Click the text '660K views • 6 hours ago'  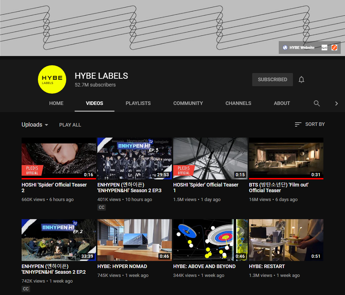[48, 200]
